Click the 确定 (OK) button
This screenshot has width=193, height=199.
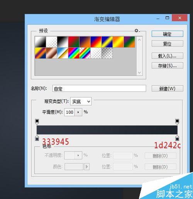pos(168,34)
